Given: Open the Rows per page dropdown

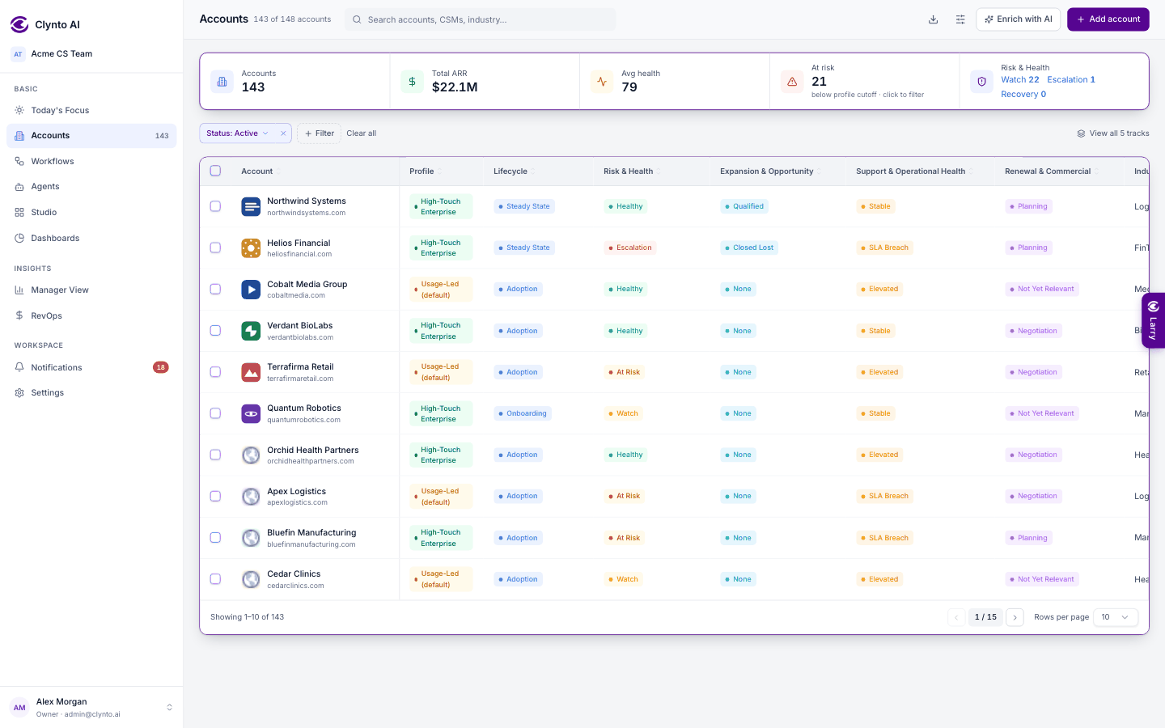Looking at the screenshot, I should tap(1116, 617).
